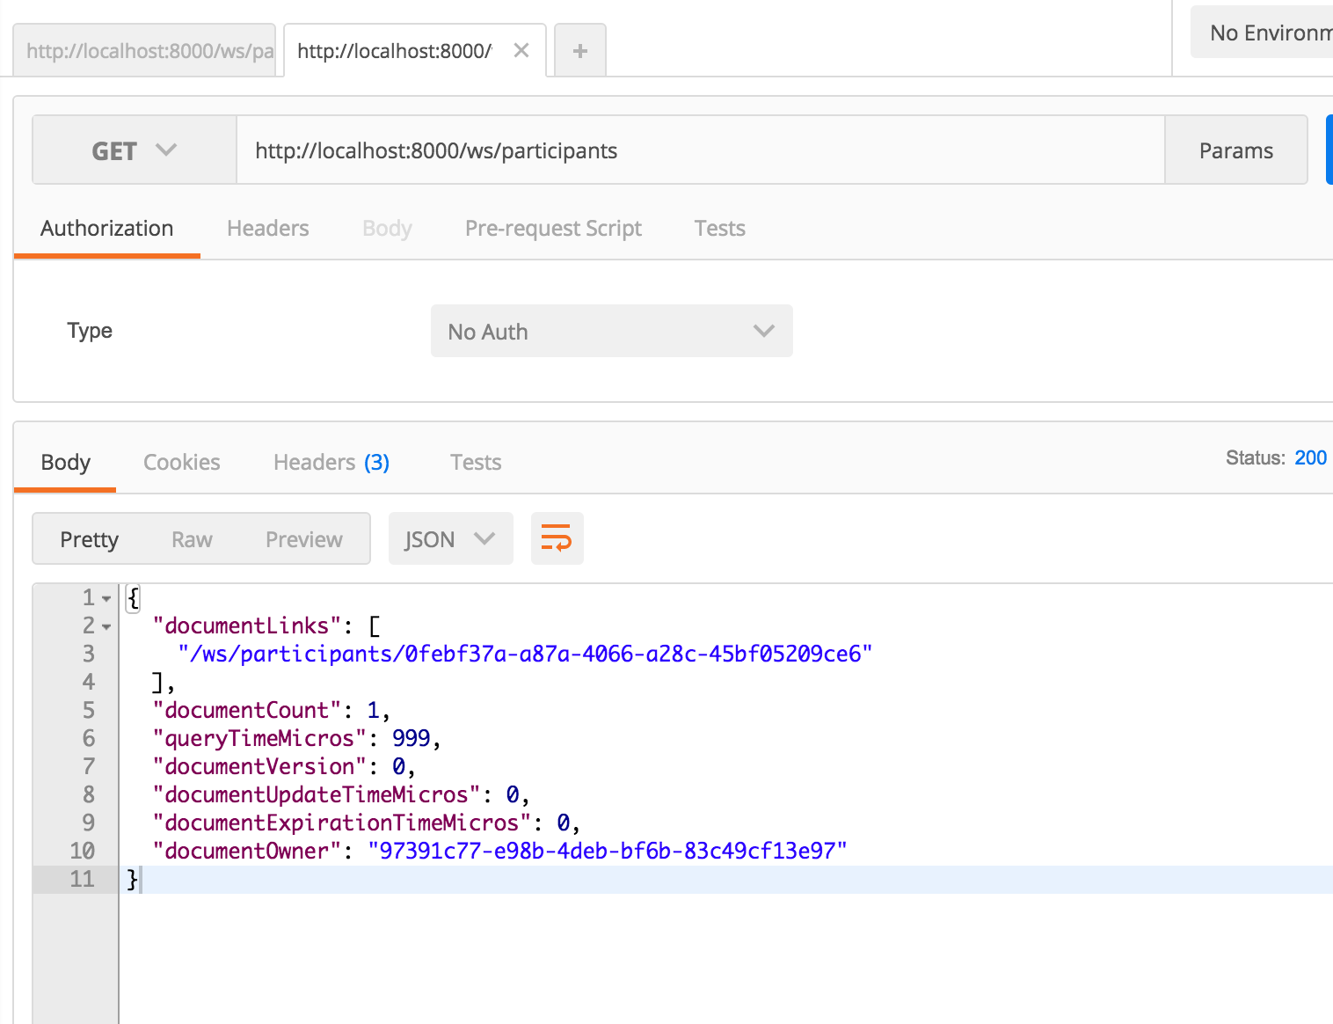Screen dimensions: 1333x1024
Task: Open the response Tests tab
Action: [476, 462]
